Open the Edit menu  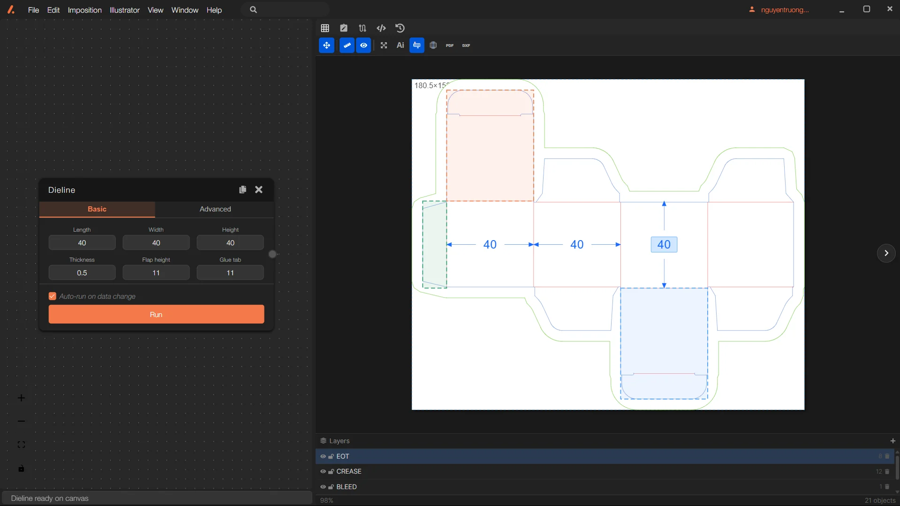point(53,10)
